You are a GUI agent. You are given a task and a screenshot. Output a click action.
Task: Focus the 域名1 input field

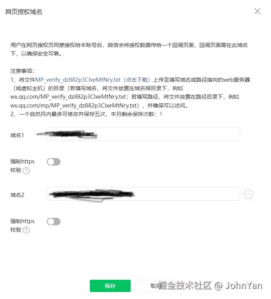pos(143,134)
